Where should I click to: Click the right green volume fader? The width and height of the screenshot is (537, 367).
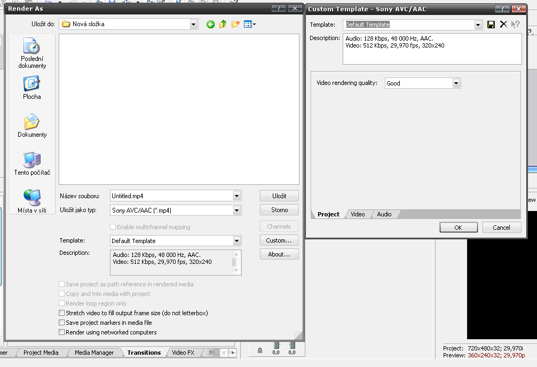point(292,345)
